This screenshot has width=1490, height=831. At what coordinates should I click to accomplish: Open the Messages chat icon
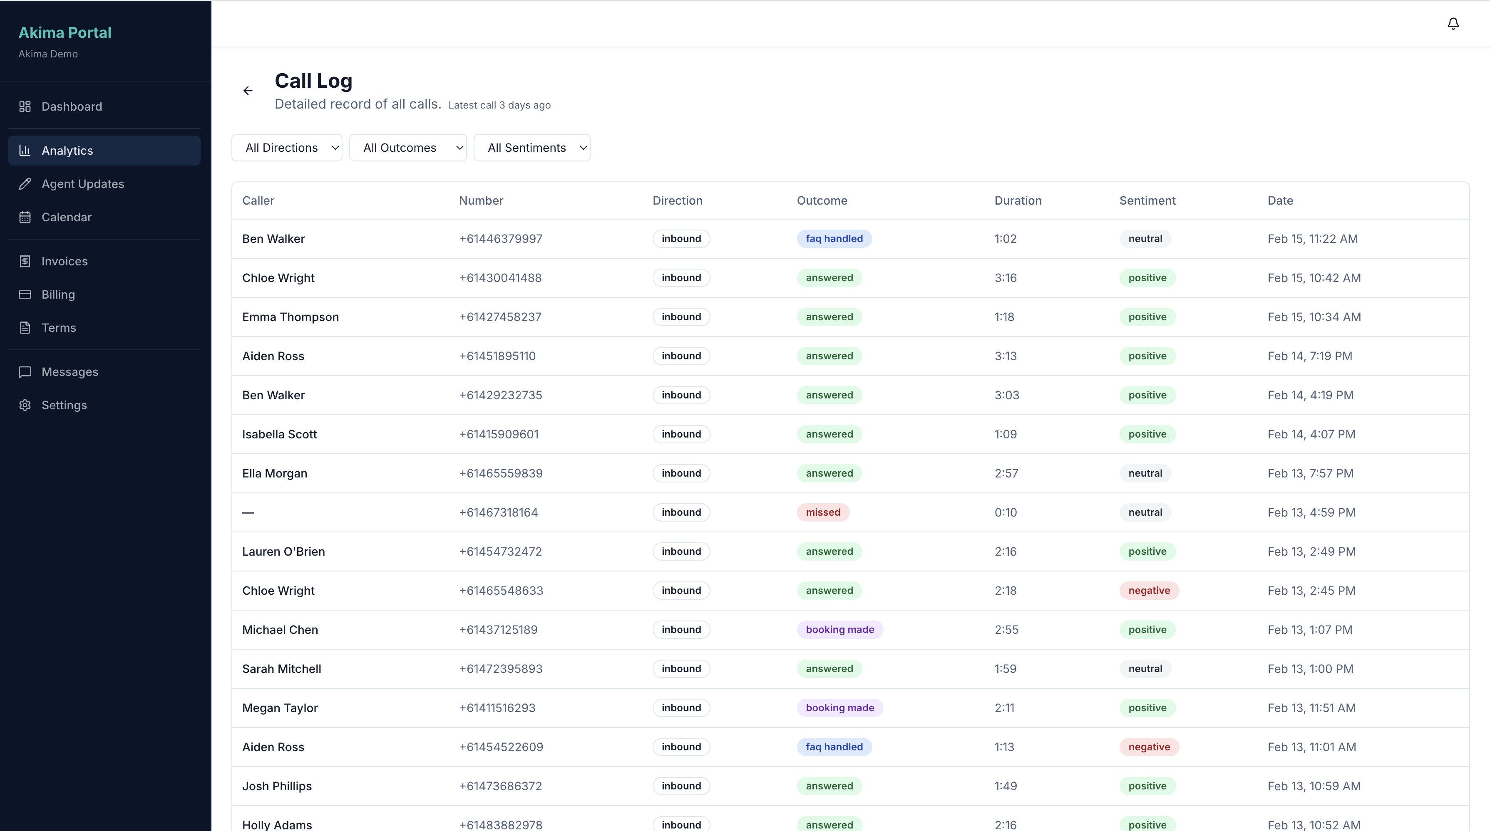point(25,371)
